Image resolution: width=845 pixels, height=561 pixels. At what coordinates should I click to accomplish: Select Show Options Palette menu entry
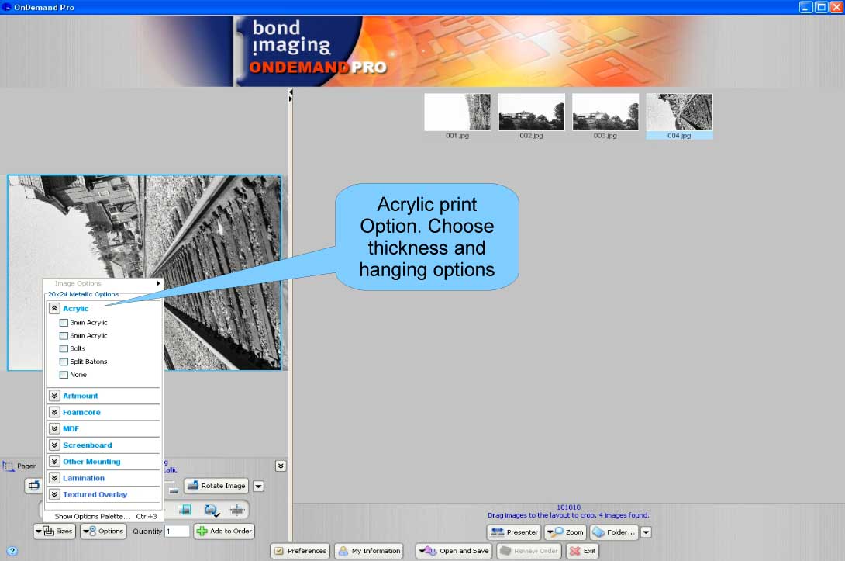coord(93,516)
